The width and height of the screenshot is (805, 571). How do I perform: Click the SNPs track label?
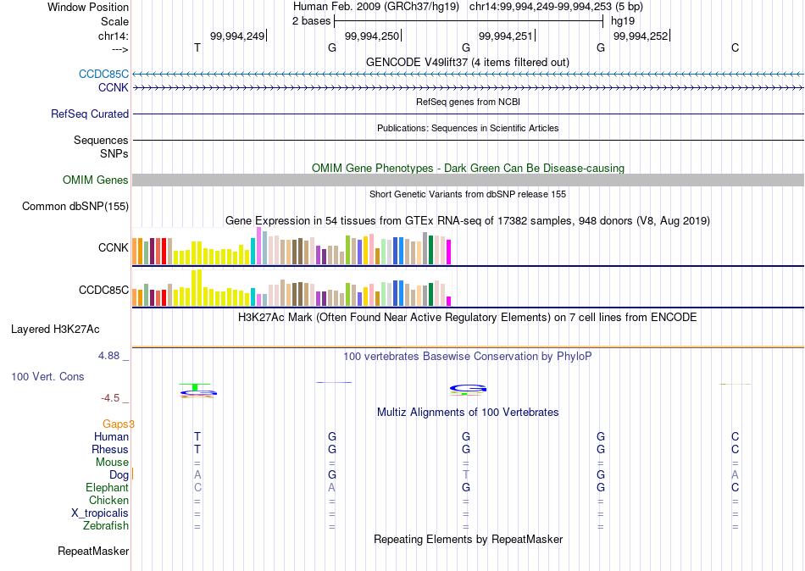(114, 153)
